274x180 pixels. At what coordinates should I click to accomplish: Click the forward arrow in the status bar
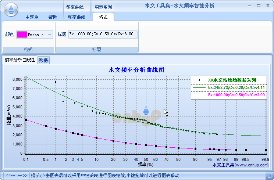point(22,175)
